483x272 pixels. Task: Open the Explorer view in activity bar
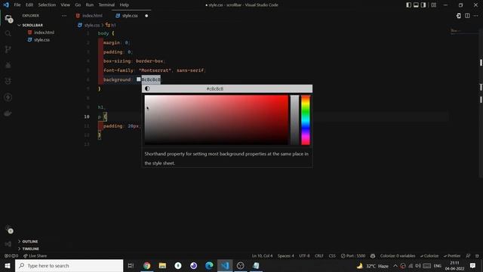(8, 18)
